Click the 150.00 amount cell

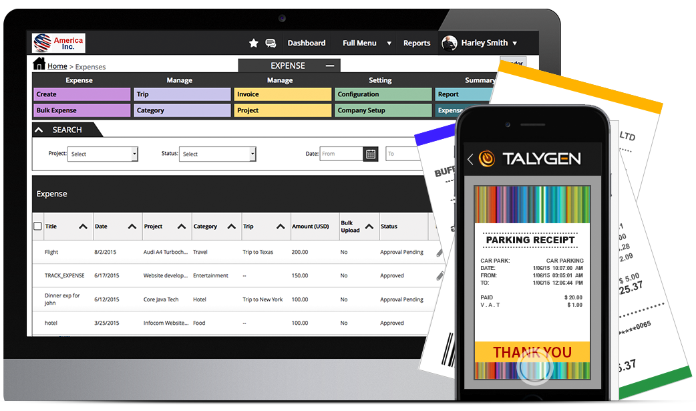coord(300,275)
